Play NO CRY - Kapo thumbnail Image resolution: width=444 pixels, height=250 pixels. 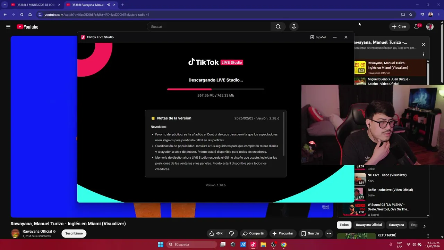(360, 179)
